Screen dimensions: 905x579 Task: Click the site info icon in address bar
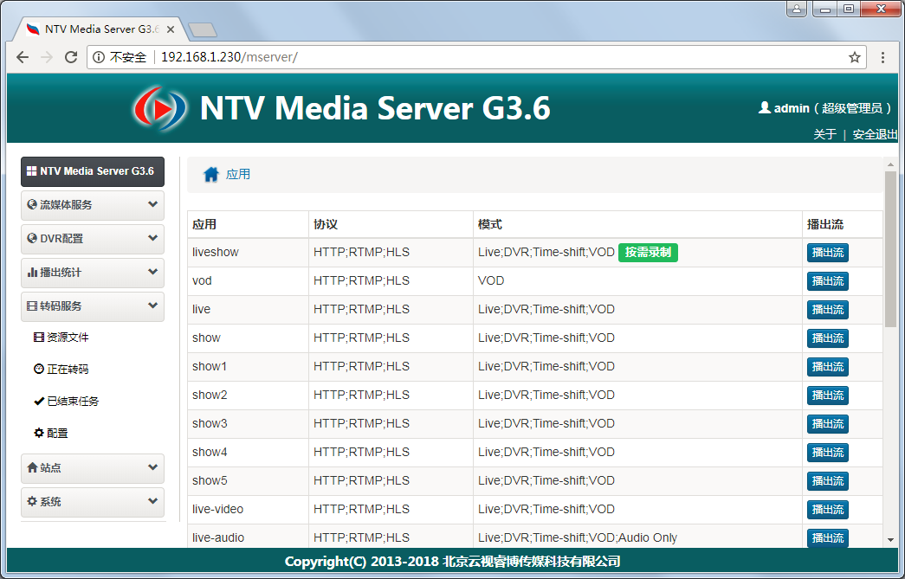(99, 57)
